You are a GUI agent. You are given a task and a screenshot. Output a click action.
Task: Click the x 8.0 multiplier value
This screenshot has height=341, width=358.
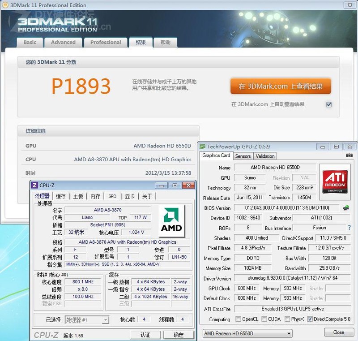click(83, 289)
